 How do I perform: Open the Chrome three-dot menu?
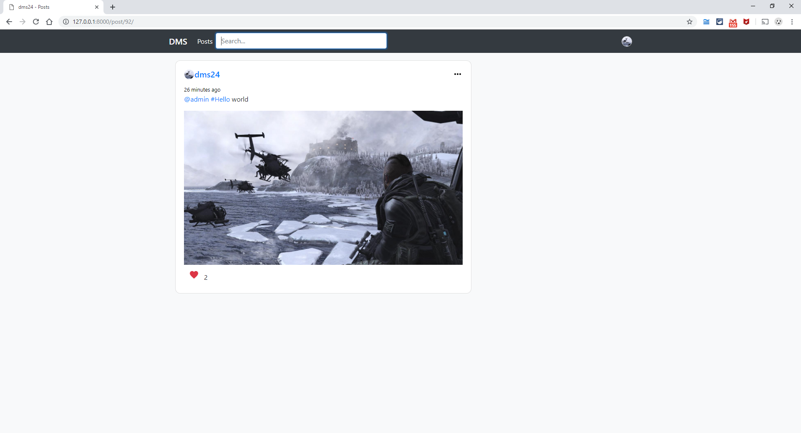[x=792, y=22]
